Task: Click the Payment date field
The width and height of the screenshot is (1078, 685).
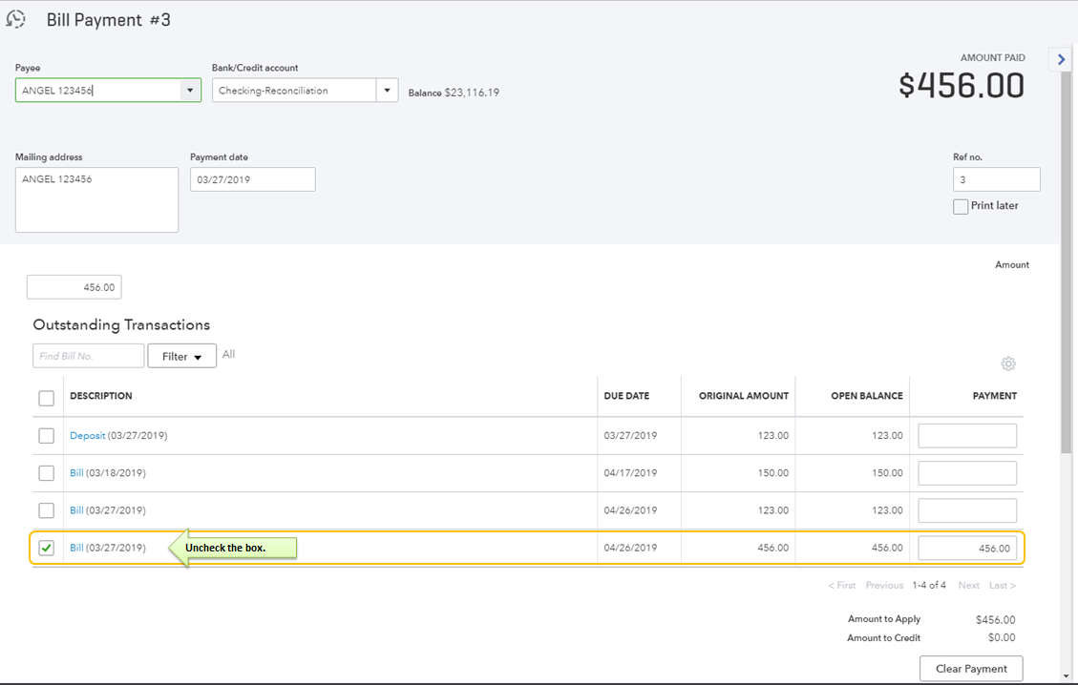Action: coord(252,179)
